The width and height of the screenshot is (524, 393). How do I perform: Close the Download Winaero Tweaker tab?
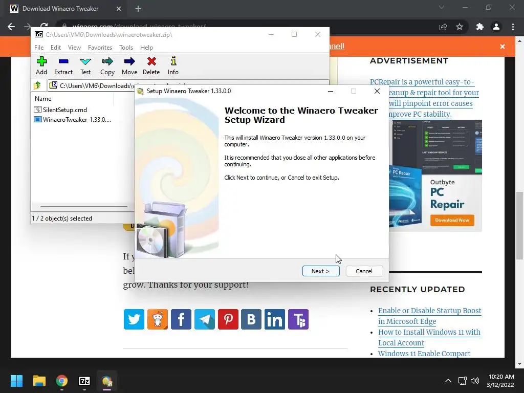(119, 9)
